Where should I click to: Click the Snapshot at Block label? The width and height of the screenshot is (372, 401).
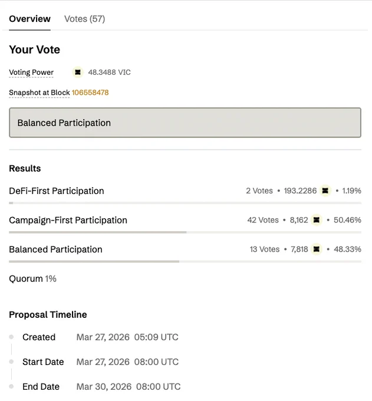(39, 93)
